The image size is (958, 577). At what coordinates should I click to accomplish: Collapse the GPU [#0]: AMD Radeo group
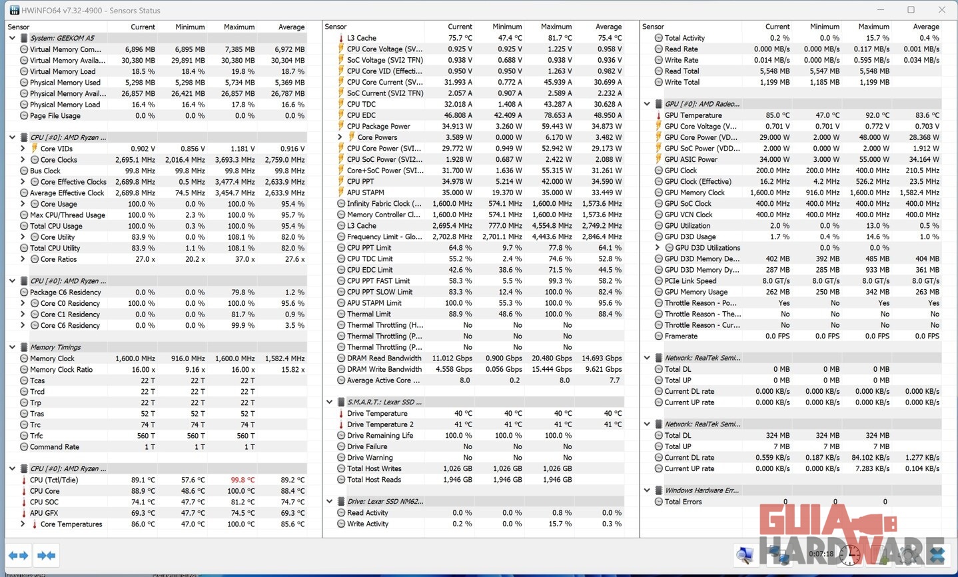(x=646, y=104)
